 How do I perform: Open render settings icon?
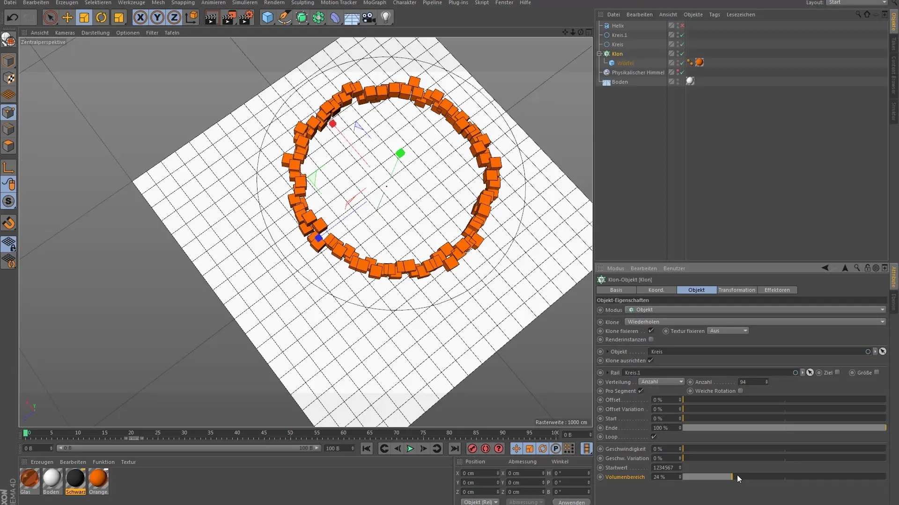(246, 18)
